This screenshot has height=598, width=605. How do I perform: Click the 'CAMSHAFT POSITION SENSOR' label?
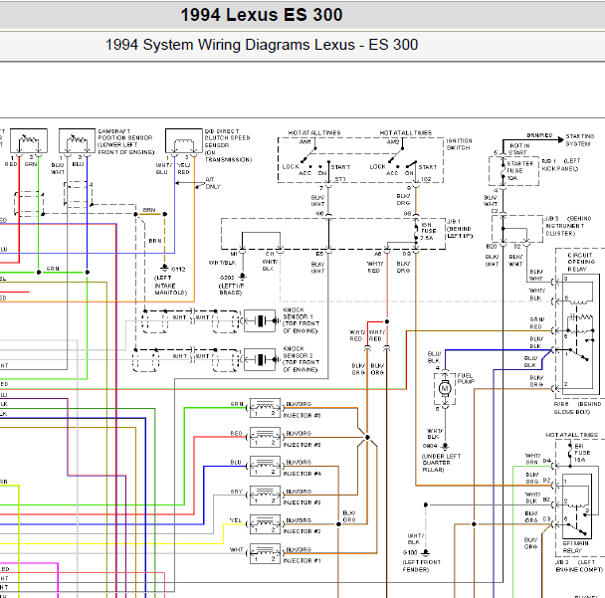(125, 141)
